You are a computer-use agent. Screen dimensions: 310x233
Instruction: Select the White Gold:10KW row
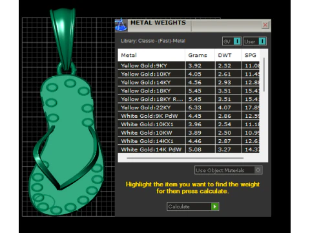pos(189,133)
